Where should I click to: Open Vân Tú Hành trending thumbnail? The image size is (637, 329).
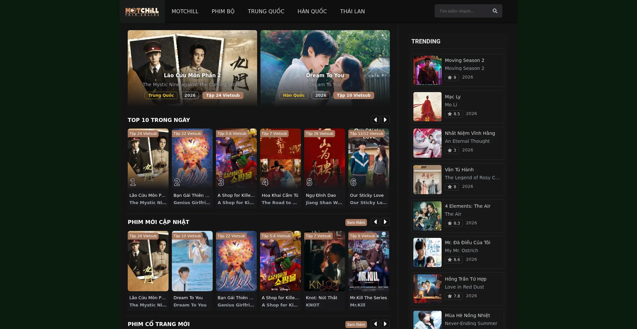[x=427, y=180]
